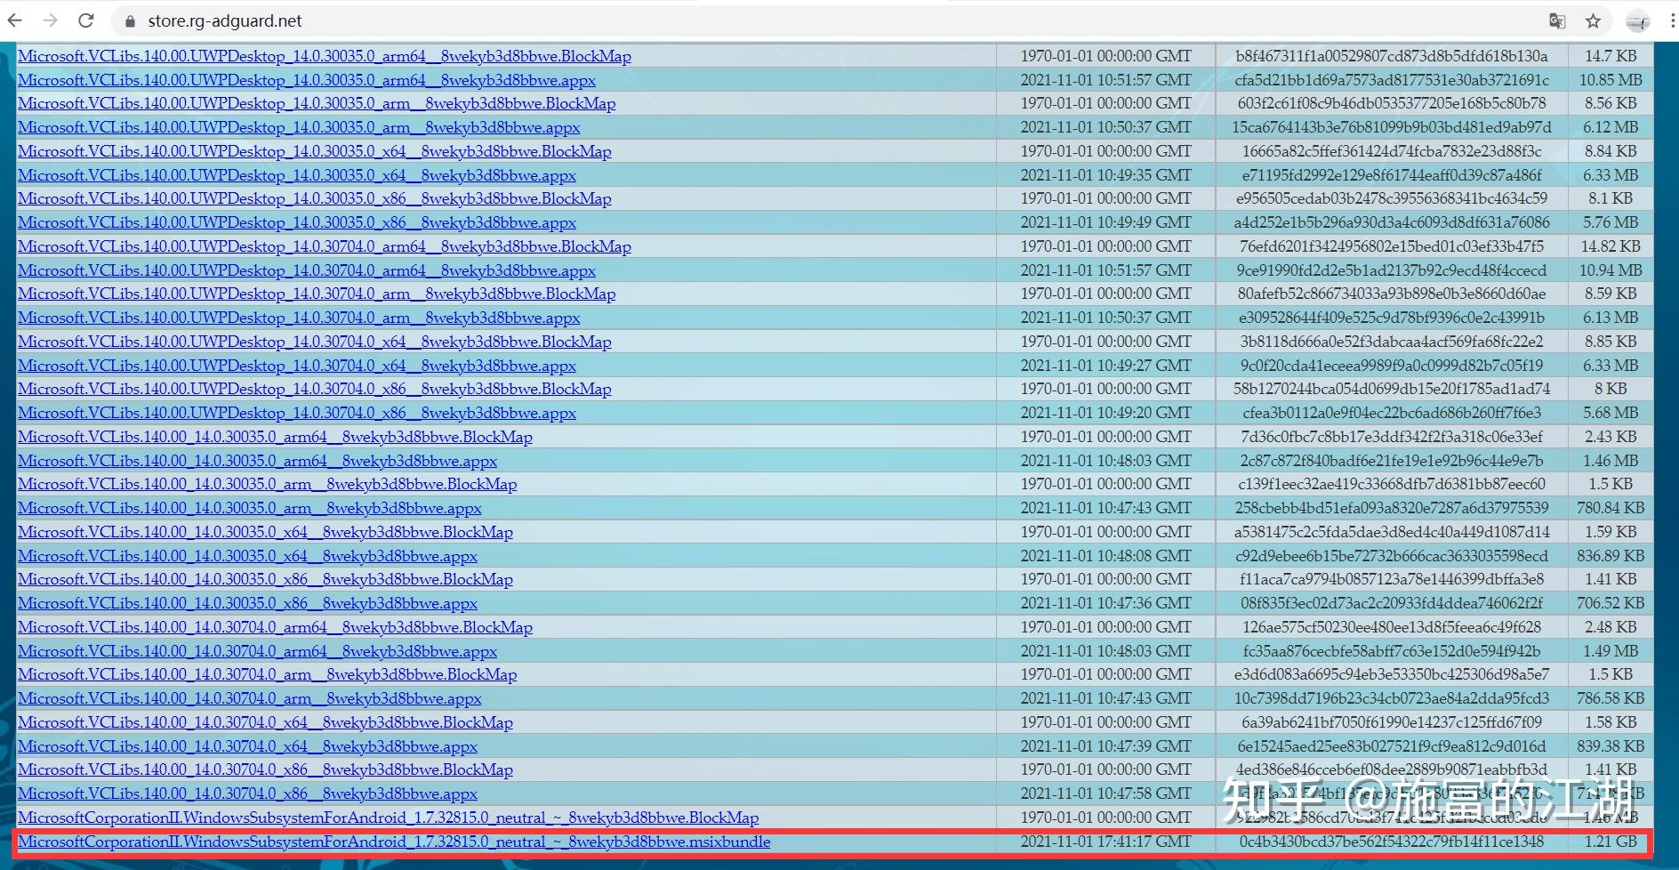Click the 10.85 MB file size cell
This screenshot has height=870, width=1679.
coord(1611,80)
